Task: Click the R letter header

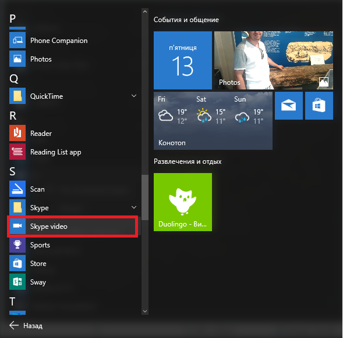Action: (x=13, y=116)
